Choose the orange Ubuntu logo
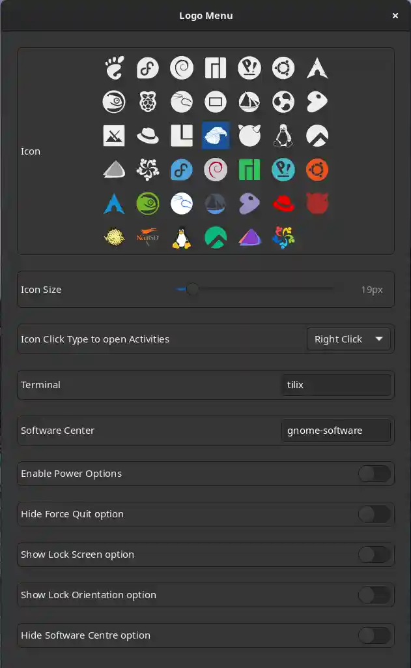 [x=317, y=170]
